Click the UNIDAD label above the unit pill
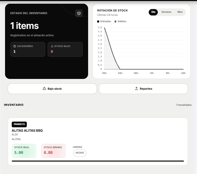 point(77,147)
